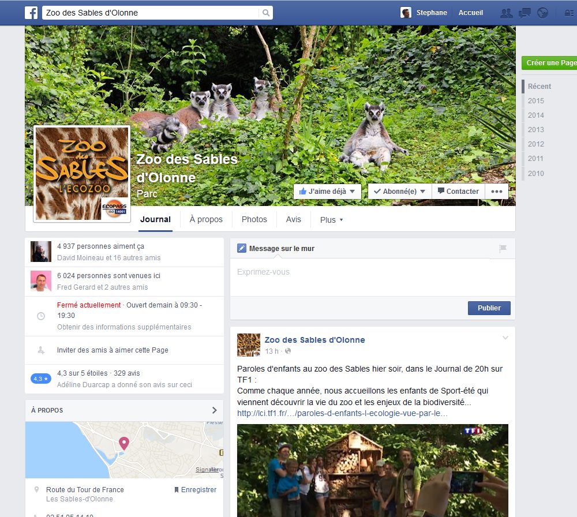Jump to 2011 in the timeline
The image size is (577, 517).
point(535,159)
